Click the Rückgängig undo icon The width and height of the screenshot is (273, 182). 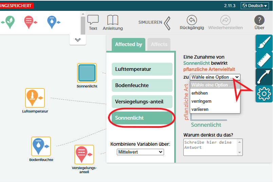pyautogui.click(x=192, y=20)
